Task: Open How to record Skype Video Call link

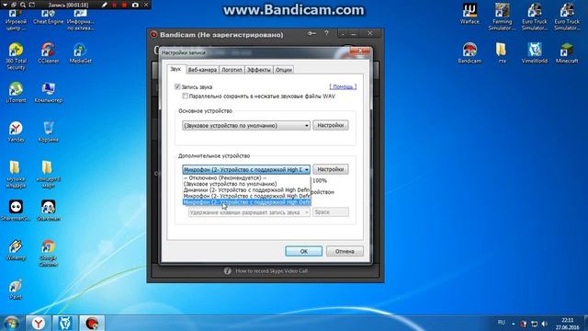Action: (x=272, y=271)
